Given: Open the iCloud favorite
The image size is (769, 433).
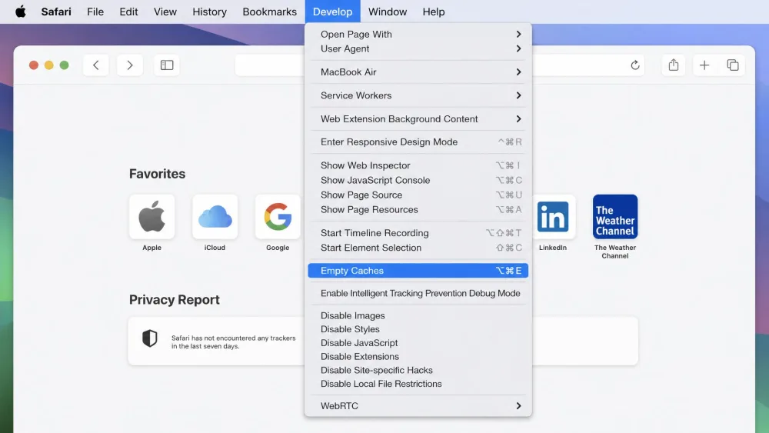Looking at the screenshot, I should (x=215, y=217).
